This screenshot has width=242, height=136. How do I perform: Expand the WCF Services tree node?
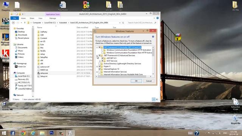coord(100,61)
